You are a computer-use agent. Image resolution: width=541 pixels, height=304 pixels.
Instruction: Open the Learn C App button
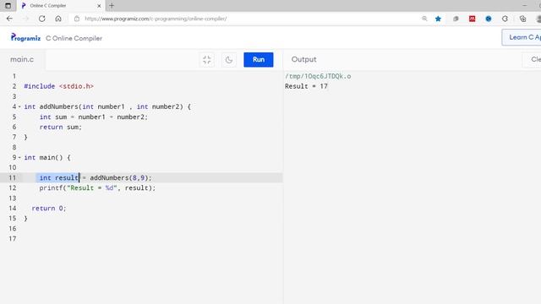(x=522, y=37)
